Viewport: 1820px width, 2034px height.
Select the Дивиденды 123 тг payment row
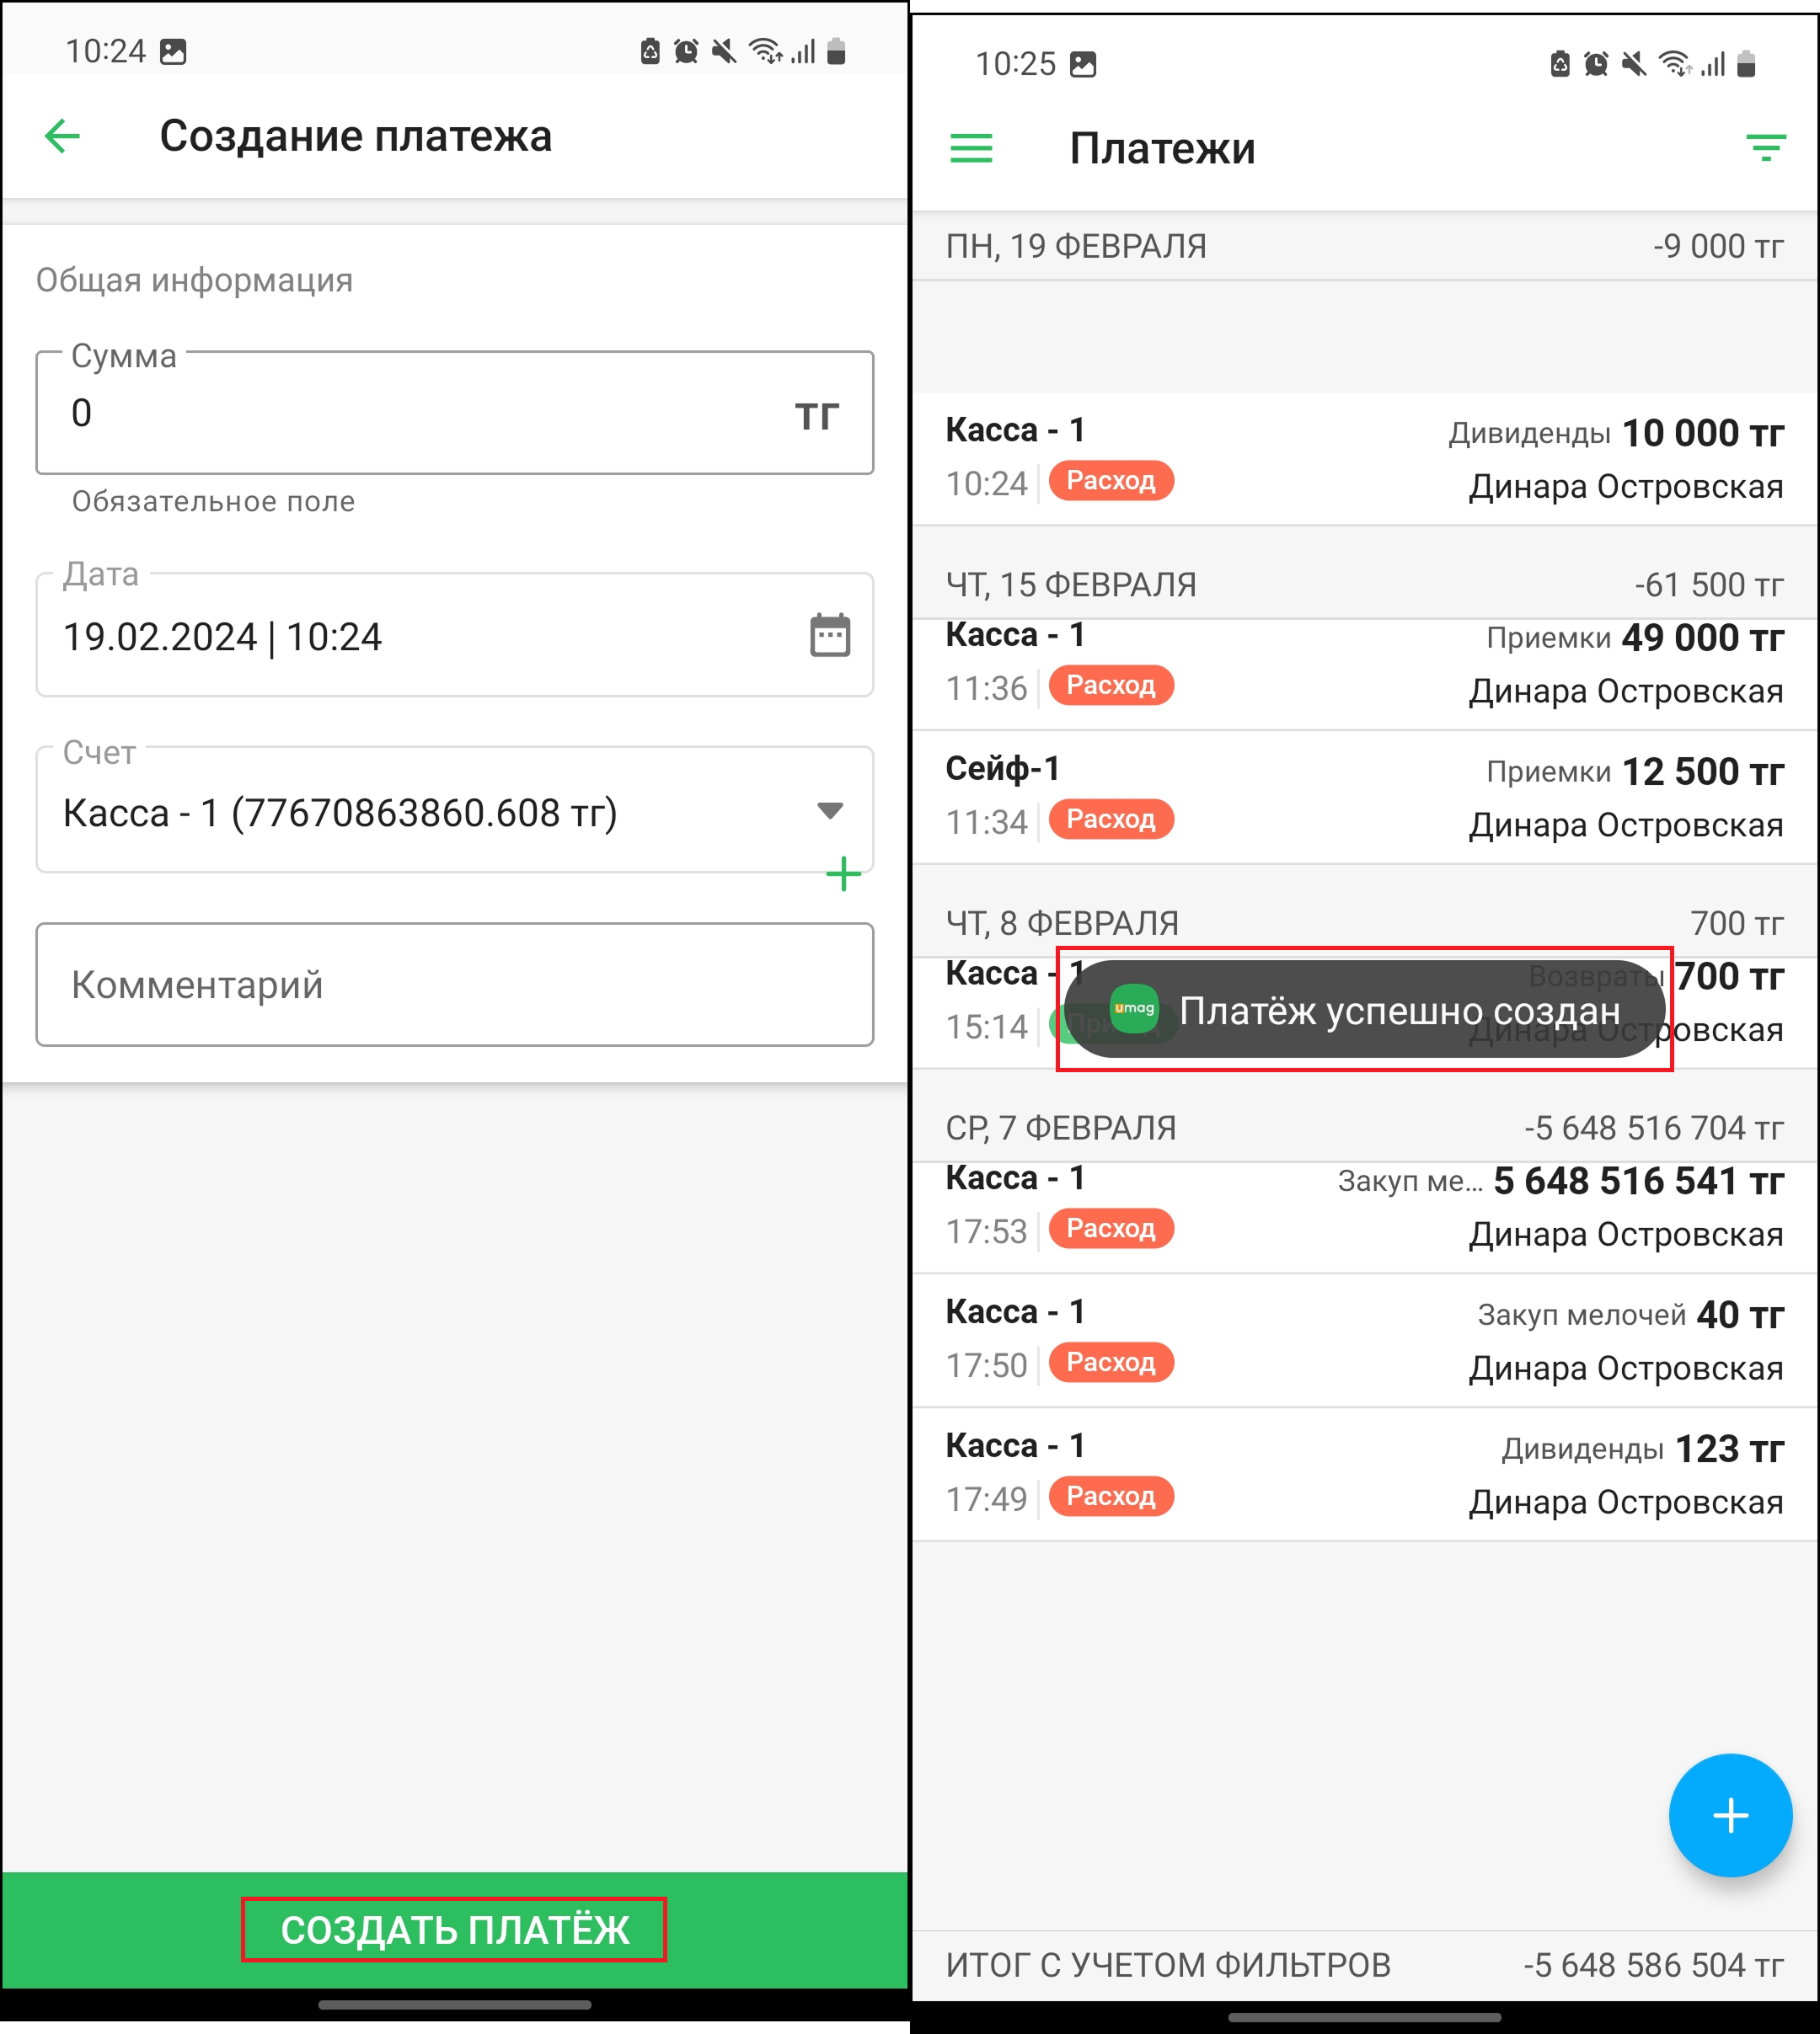(x=1363, y=1473)
